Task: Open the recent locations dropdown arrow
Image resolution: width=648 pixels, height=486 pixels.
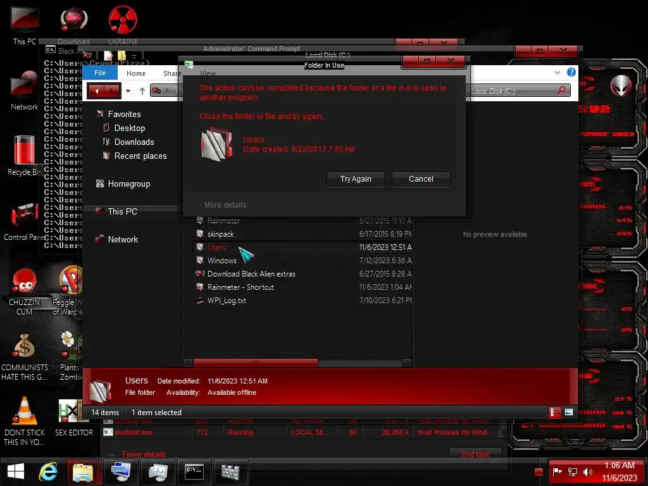Action: coord(128,91)
